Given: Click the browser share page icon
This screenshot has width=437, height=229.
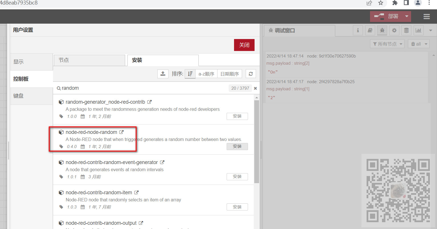Looking at the screenshot, I should [369, 3].
